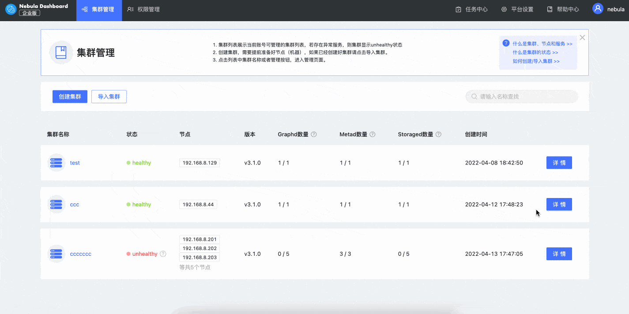This screenshot has width=629, height=314.
Task: Click the unhealthy status of ccccccc cluster
Action: pos(142,254)
